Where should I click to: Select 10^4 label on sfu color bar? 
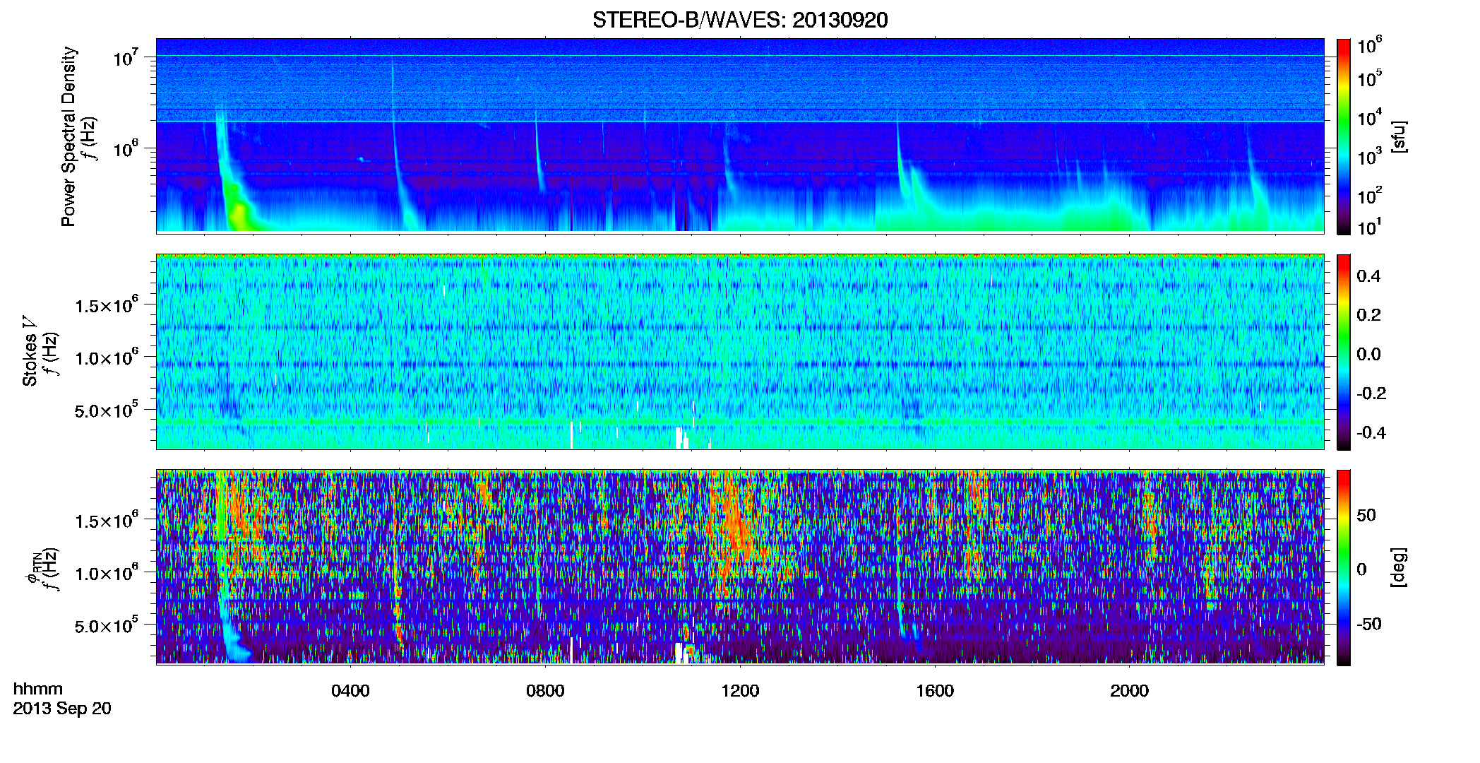pyautogui.click(x=1370, y=117)
